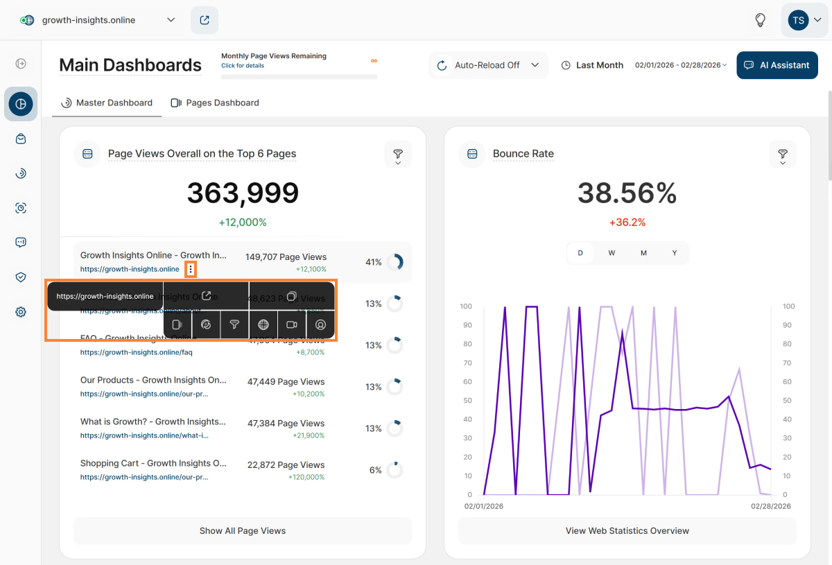This screenshot has height=565, width=832.
Task: Click the lightbulb icon in the header
Action: [x=760, y=20]
